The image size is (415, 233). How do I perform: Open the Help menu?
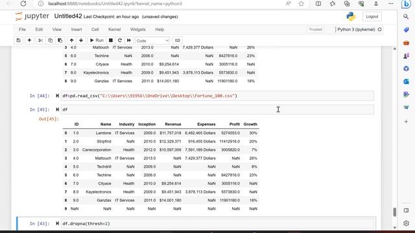click(x=160, y=29)
